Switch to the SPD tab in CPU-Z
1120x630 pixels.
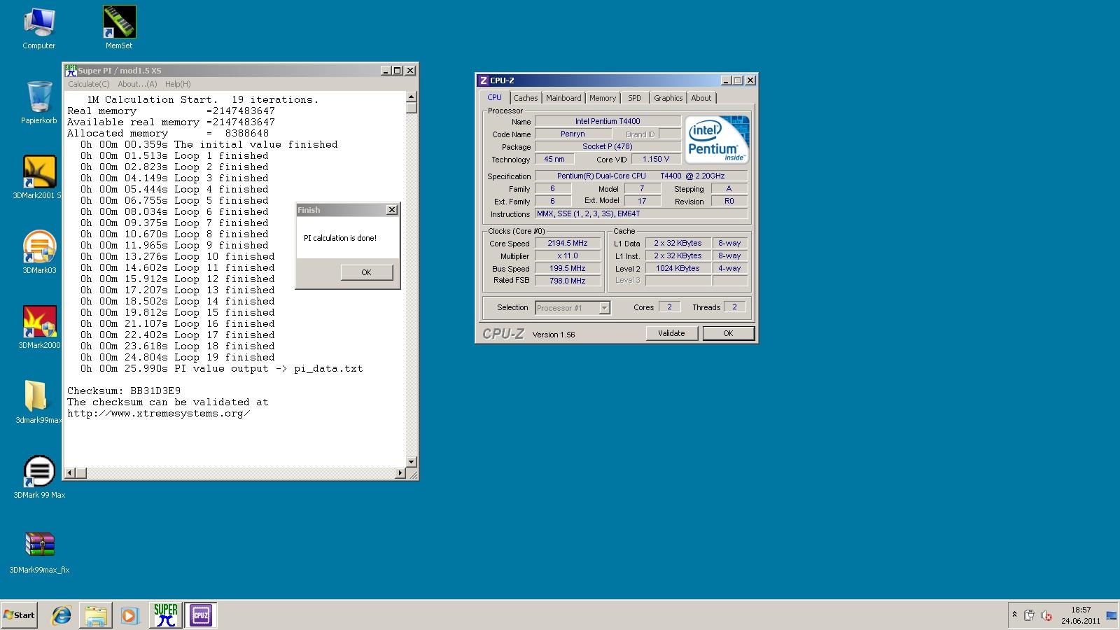pyautogui.click(x=635, y=98)
